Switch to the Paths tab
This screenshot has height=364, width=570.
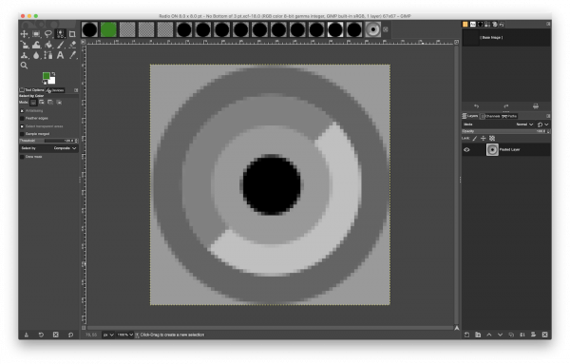click(509, 116)
